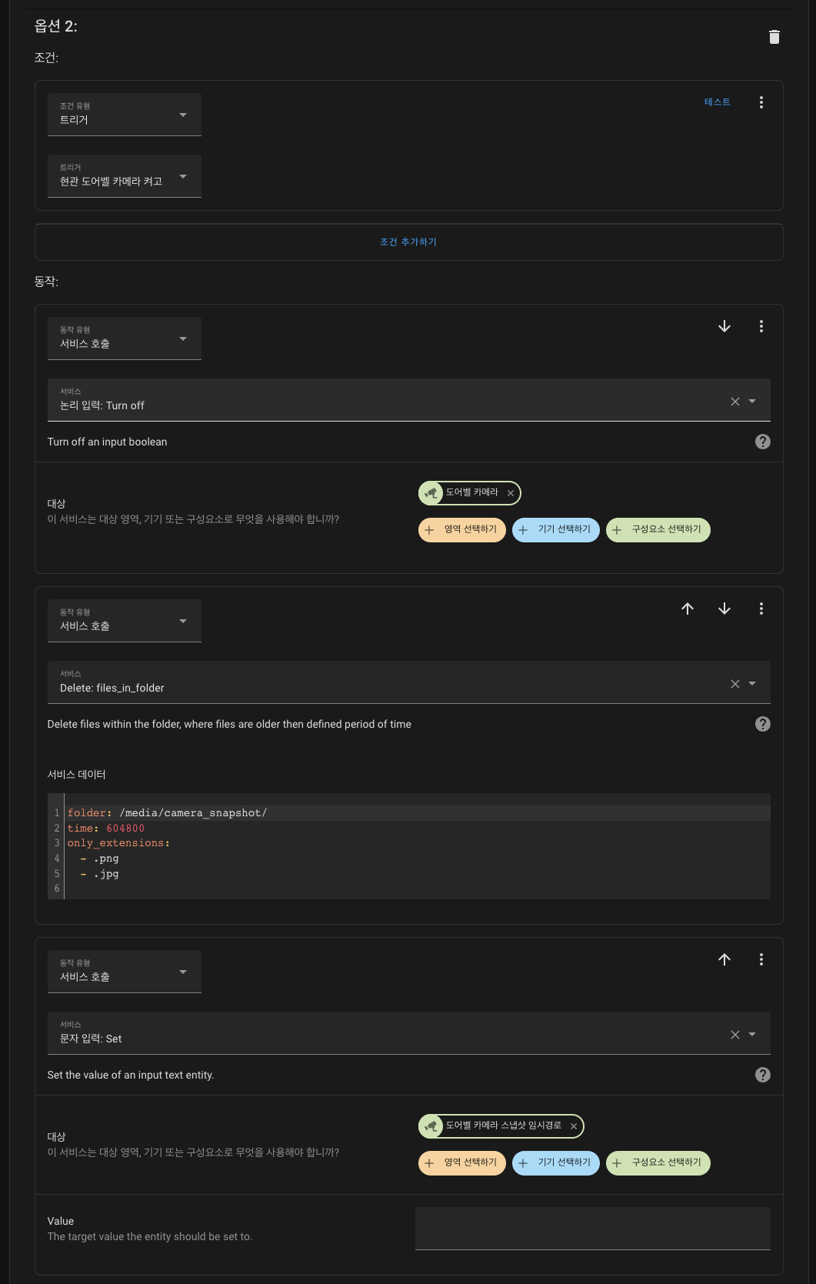Expand the 문자 입력: Set service list
The height and width of the screenshot is (1284, 816).
(752, 1035)
